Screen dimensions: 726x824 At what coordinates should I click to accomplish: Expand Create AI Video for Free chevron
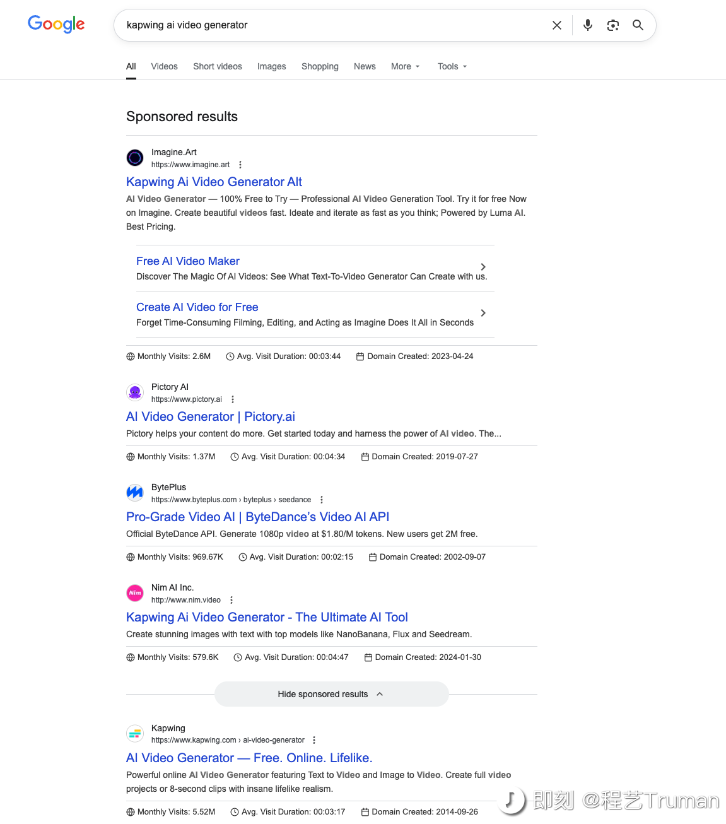(483, 313)
